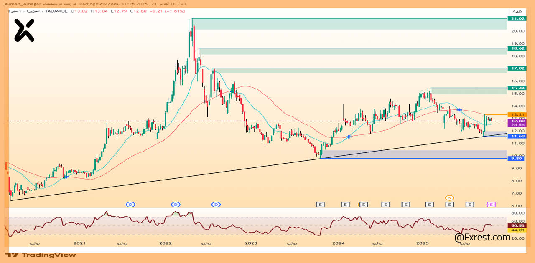Select the blue cross marker beside the 13.31 line
This screenshot has width=535, height=263.
coord(459,110)
